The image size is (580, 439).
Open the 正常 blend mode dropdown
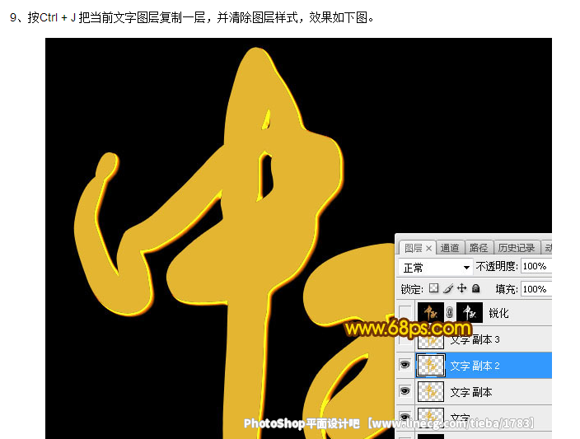point(436,268)
